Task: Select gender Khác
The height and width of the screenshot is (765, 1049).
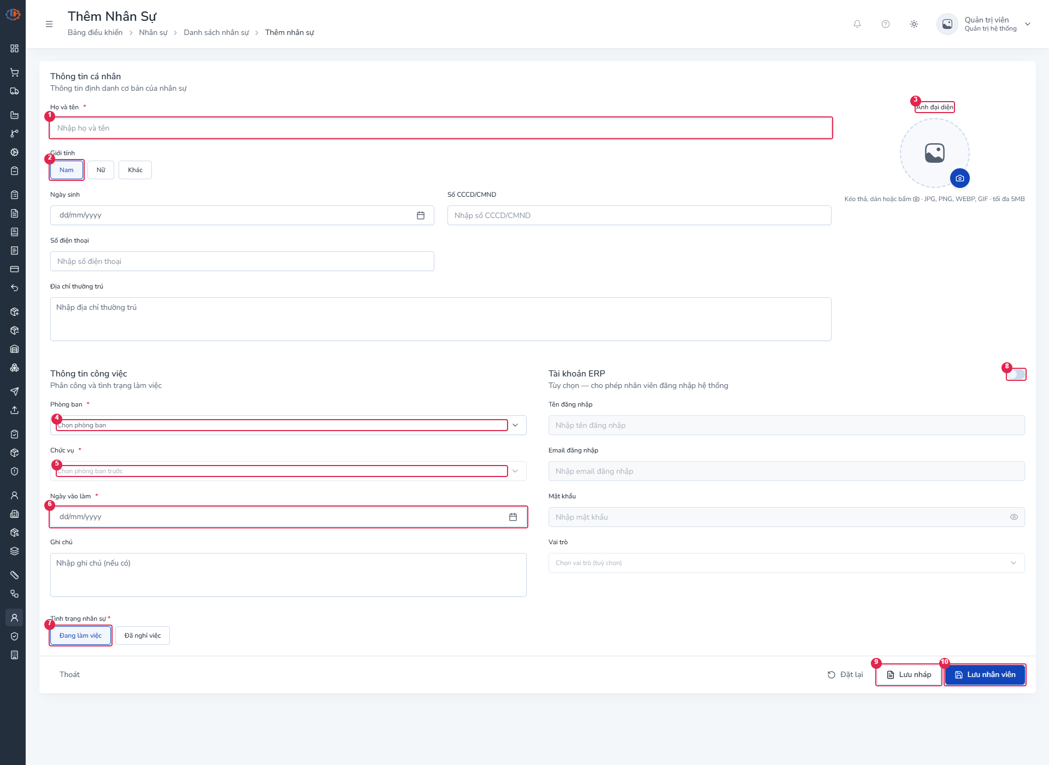Action: pyautogui.click(x=135, y=170)
